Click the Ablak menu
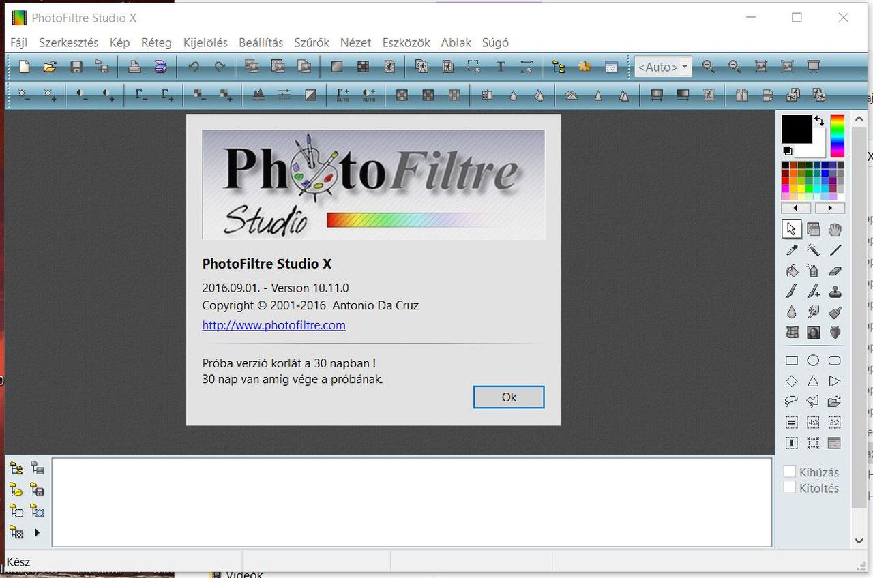873x578 pixels. coord(456,42)
